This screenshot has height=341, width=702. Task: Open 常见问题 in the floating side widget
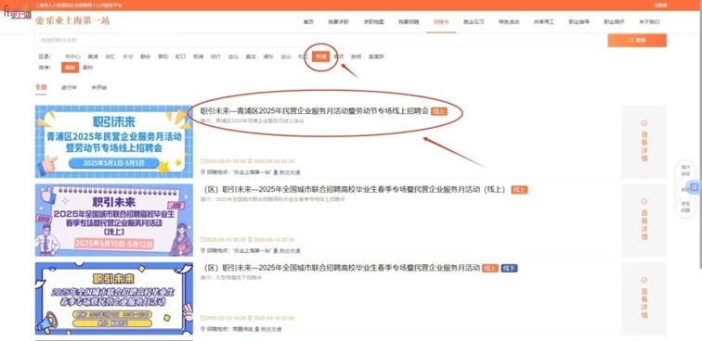(685, 206)
